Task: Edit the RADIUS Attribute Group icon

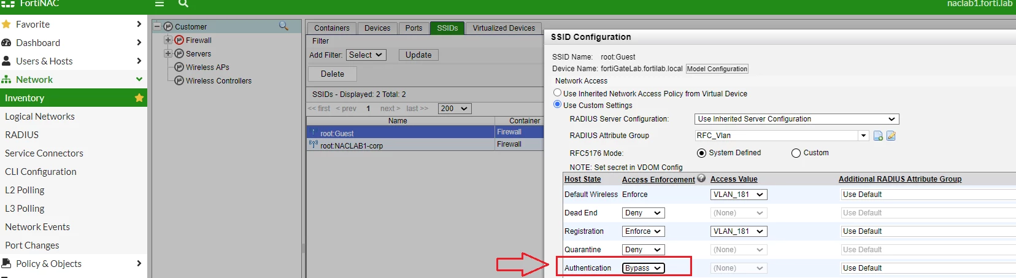Action: 891,136
